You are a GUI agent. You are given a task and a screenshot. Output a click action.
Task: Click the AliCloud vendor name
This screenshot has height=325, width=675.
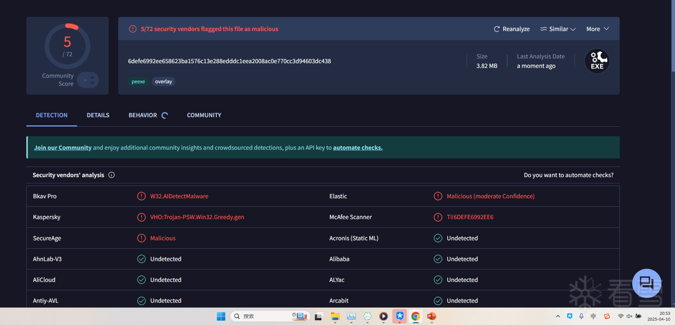point(44,280)
